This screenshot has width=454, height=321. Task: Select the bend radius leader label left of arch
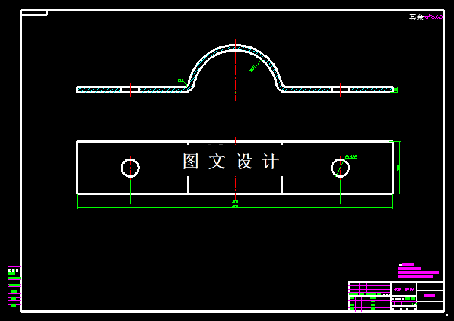click(x=181, y=80)
